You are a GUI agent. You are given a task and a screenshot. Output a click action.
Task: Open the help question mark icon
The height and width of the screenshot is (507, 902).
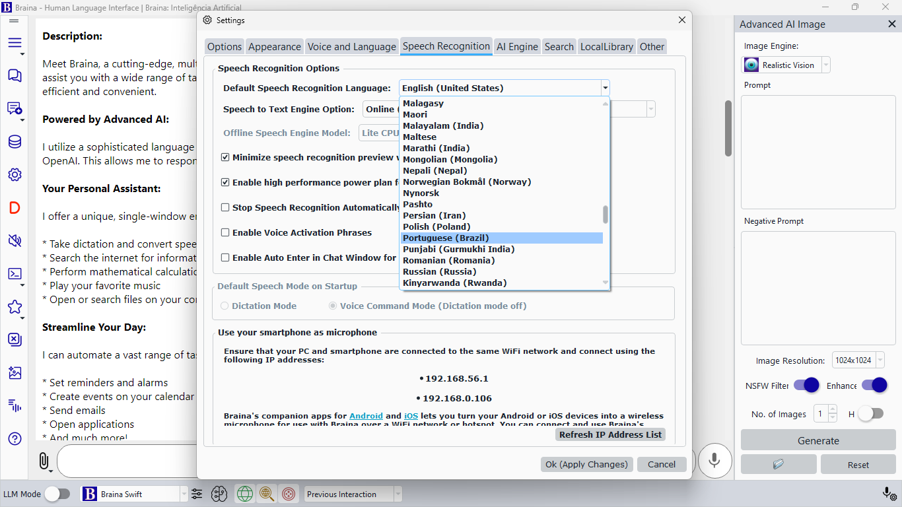[15, 438]
